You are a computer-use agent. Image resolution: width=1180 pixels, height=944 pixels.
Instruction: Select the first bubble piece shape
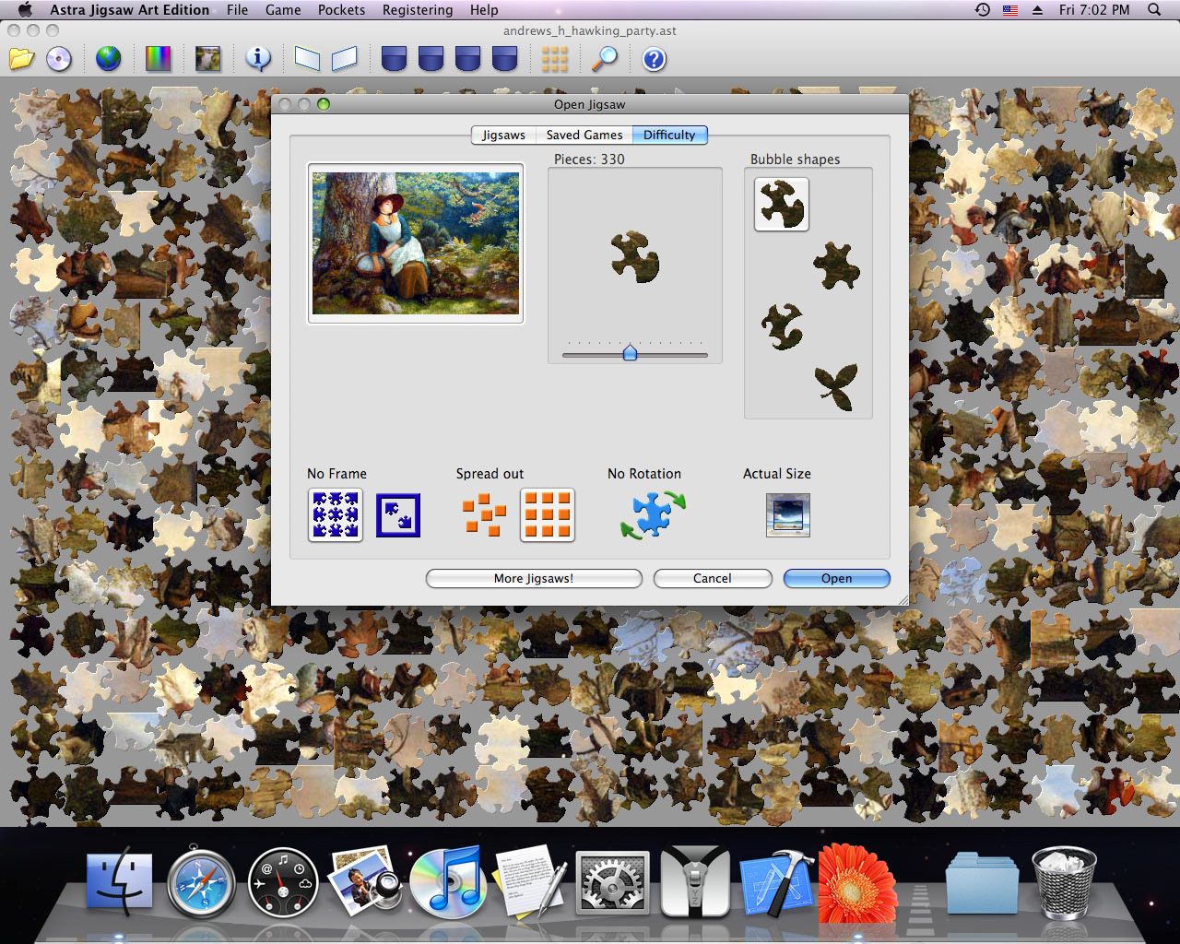pyautogui.click(x=782, y=204)
